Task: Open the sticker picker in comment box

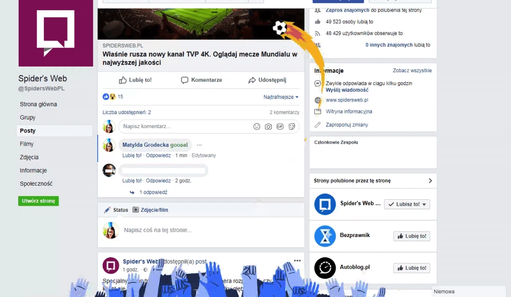Action: (x=292, y=127)
